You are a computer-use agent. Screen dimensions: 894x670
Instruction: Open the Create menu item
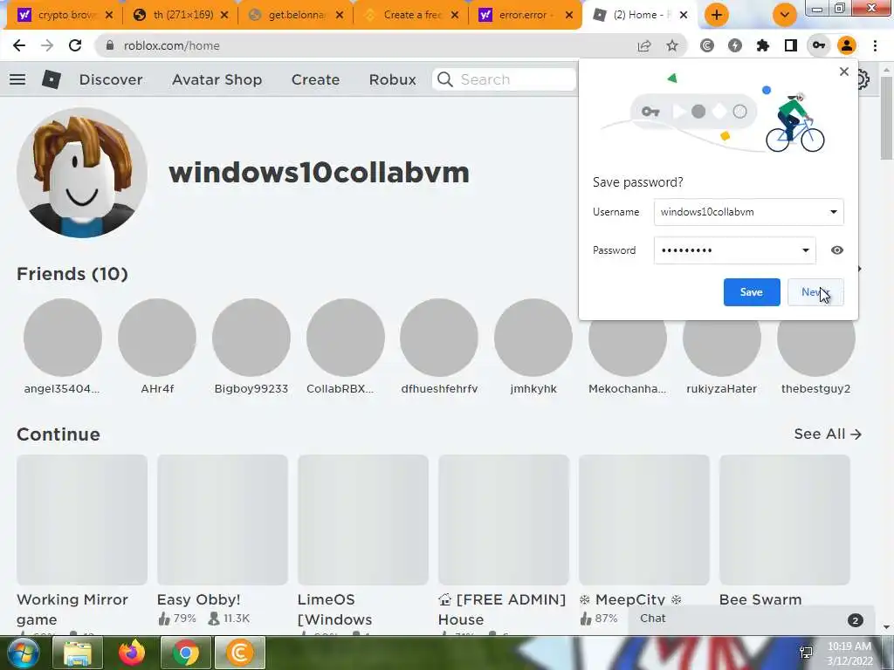click(315, 79)
